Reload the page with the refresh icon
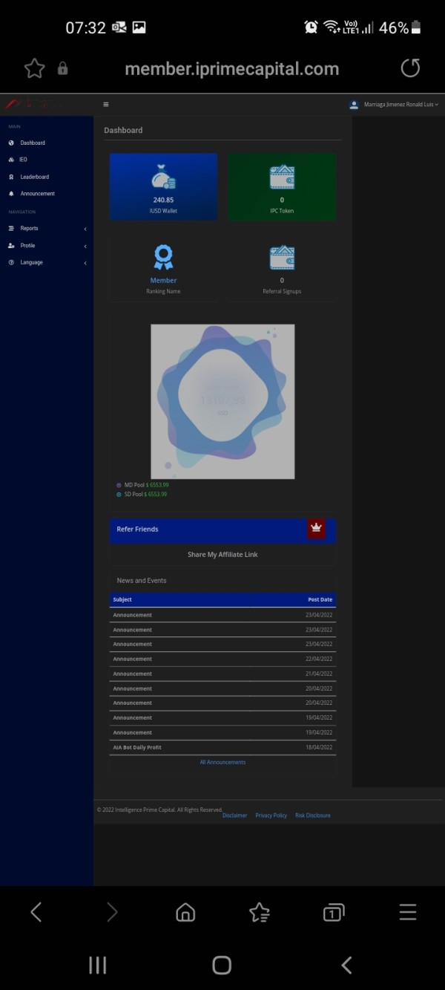The width and height of the screenshot is (445, 990). click(x=410, y=68)
